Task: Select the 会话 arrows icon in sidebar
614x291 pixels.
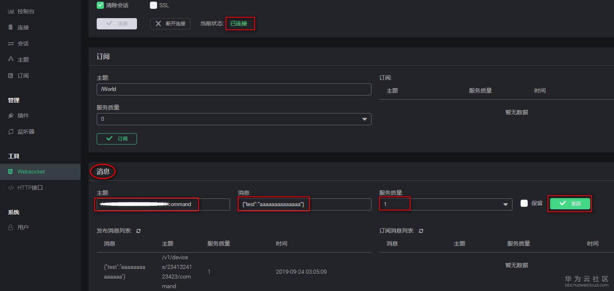Action: click(x=11, y=43)
